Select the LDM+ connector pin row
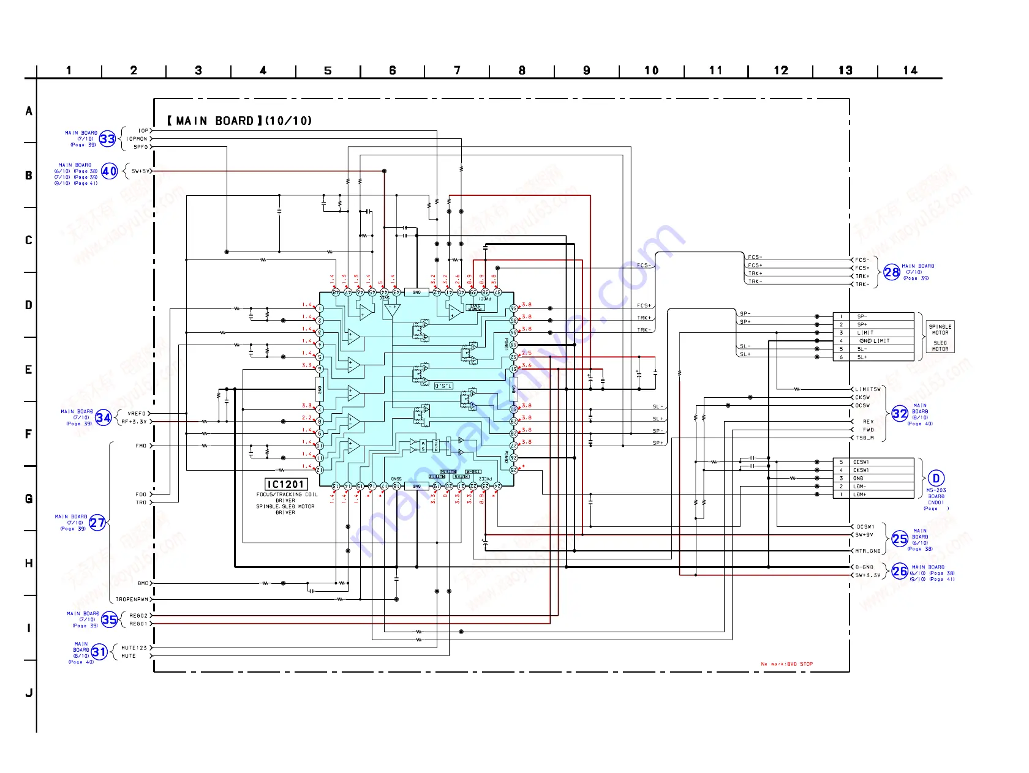This screenshot has height=773, width=1029. tap(873, 495)
